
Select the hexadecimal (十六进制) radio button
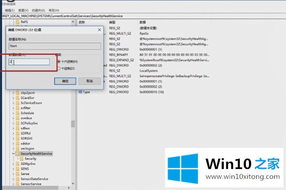pos(59,62)
